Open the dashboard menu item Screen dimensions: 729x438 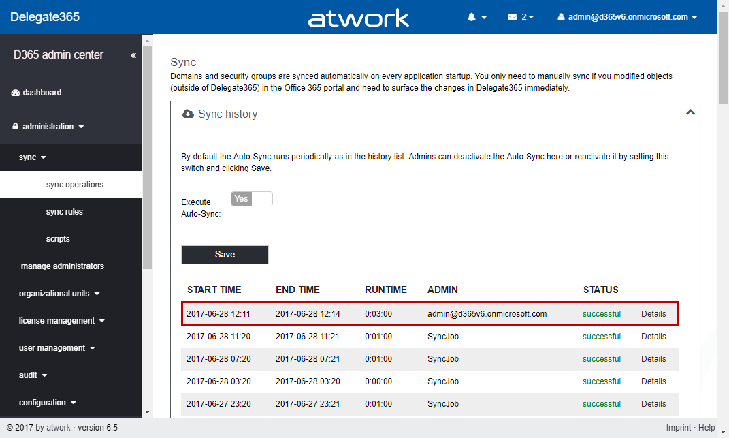point(36,93)
